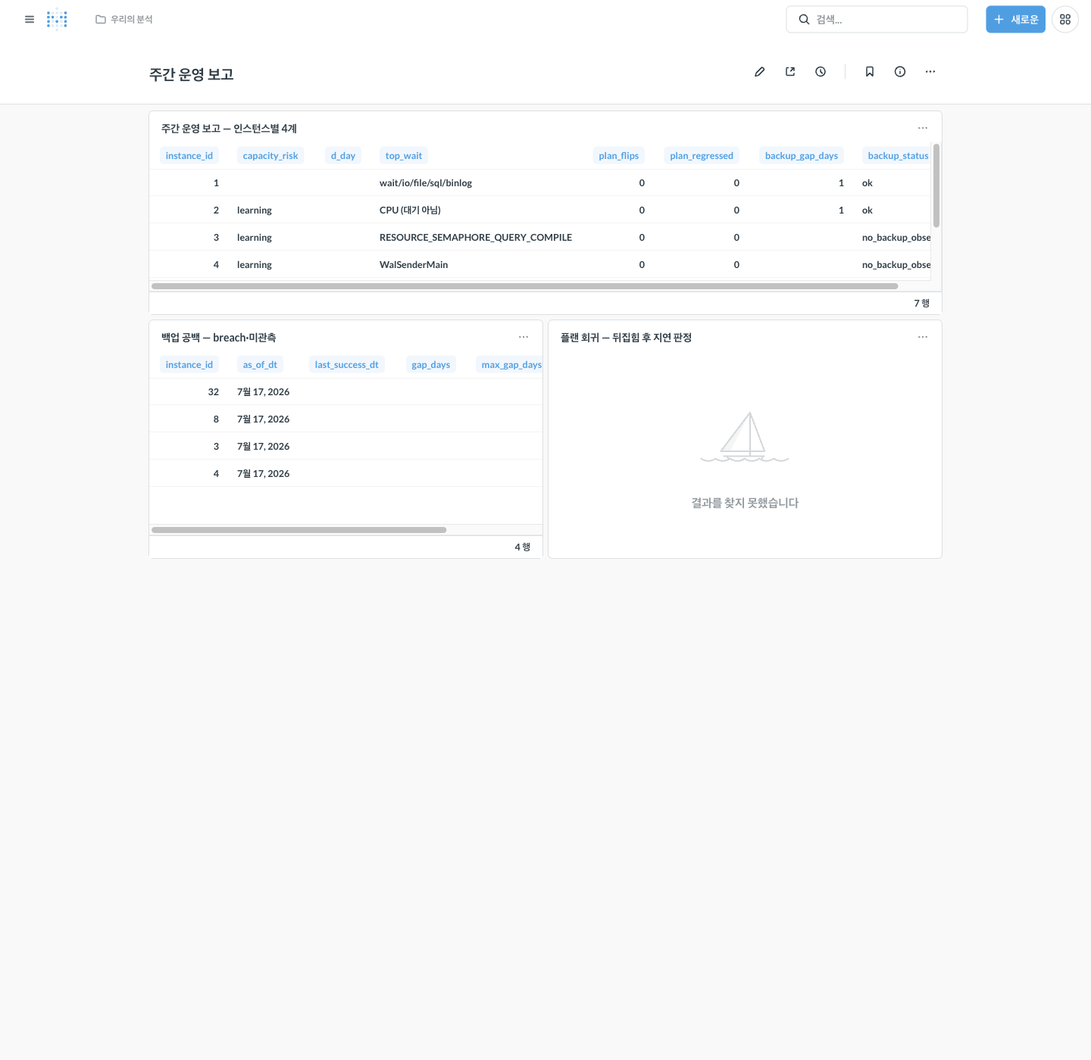This screenshot has width=1091, height=1060.
Task: Sort by the backup_gap_days column header
Action: (802, 156)
